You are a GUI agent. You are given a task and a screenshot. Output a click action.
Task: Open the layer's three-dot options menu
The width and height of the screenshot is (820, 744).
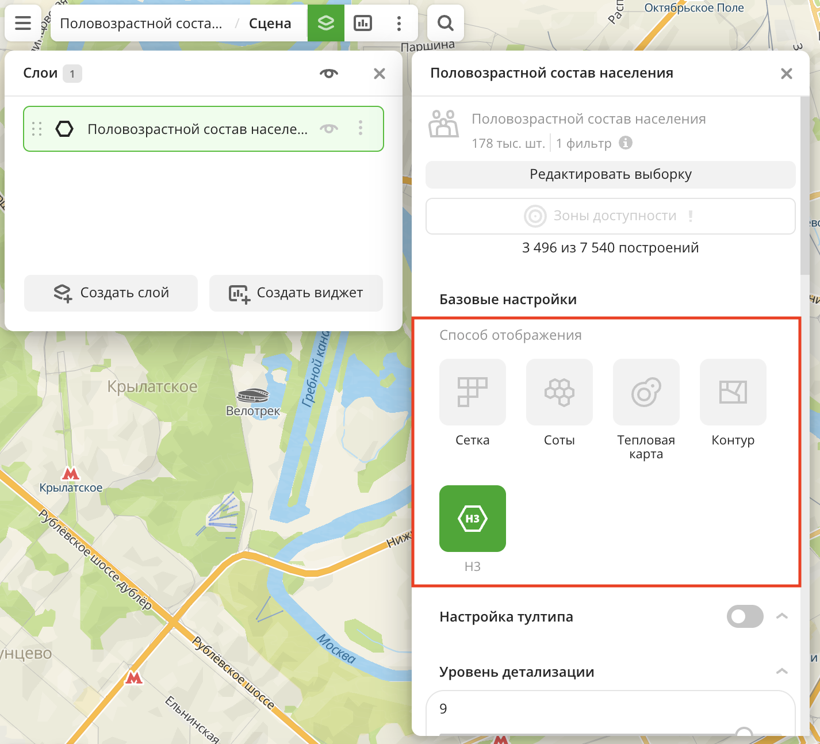pos(361,128)
